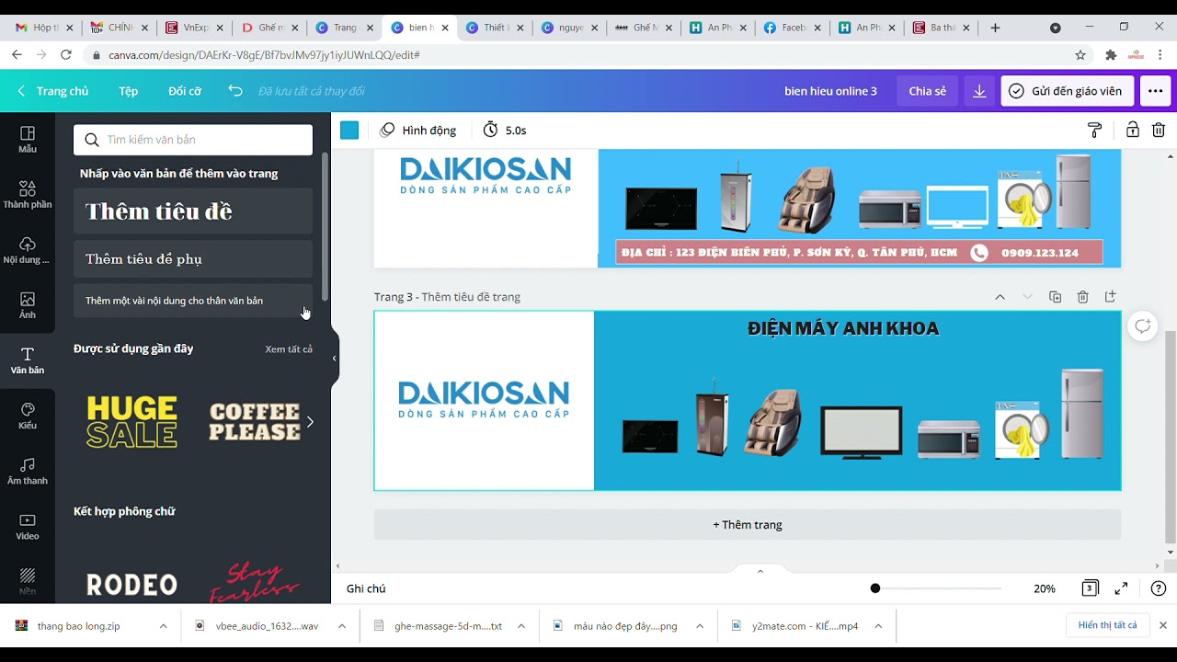Click the ĐIỆN MÁY ANH KHOA heading text
Image resolution: width=1177 pixels, height=662 pixels.
pyautogui.click(x=843, y=328)
